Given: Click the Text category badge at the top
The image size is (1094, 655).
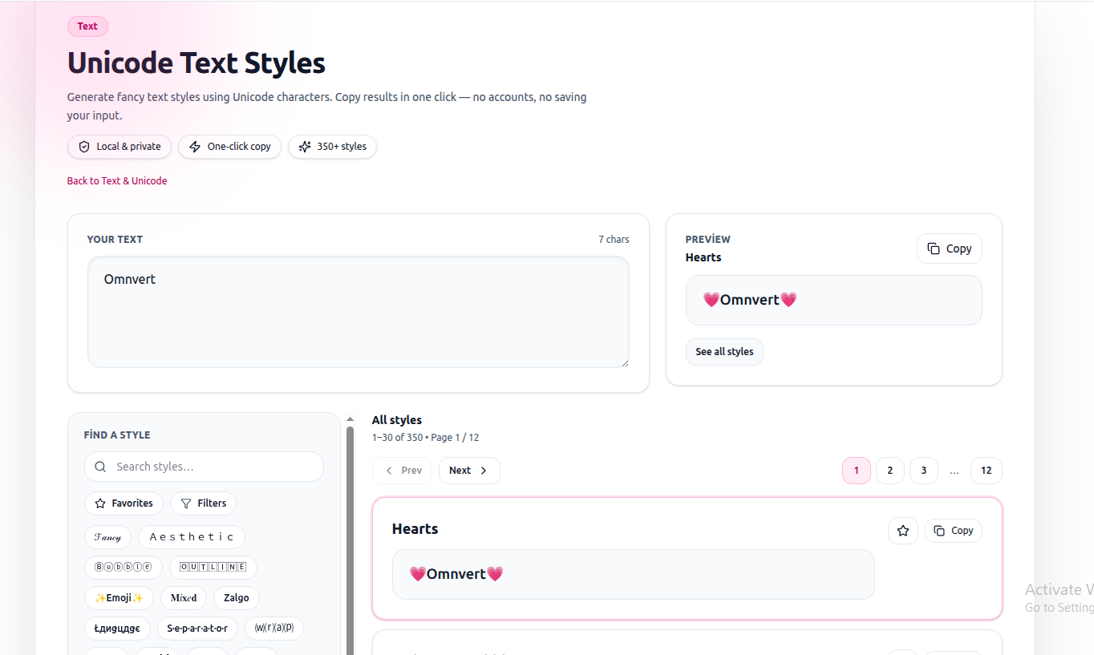Looking at the screenshot, I should click(x=87, y=26).
